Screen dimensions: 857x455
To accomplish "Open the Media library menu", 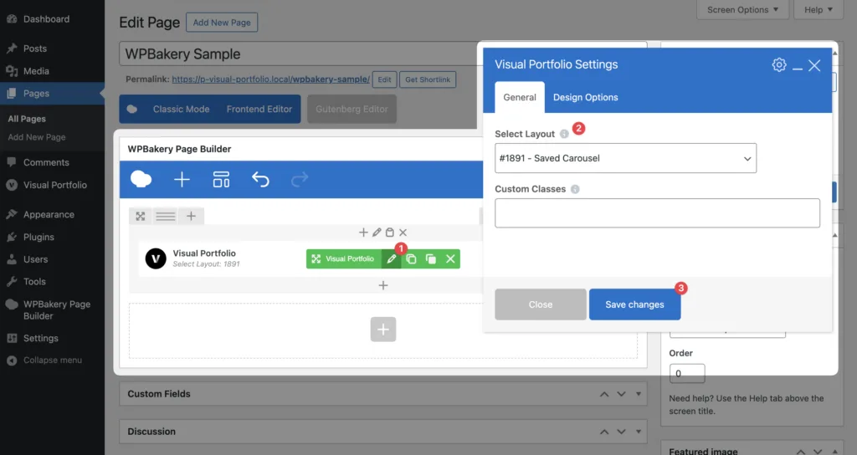I will [36, 71].
